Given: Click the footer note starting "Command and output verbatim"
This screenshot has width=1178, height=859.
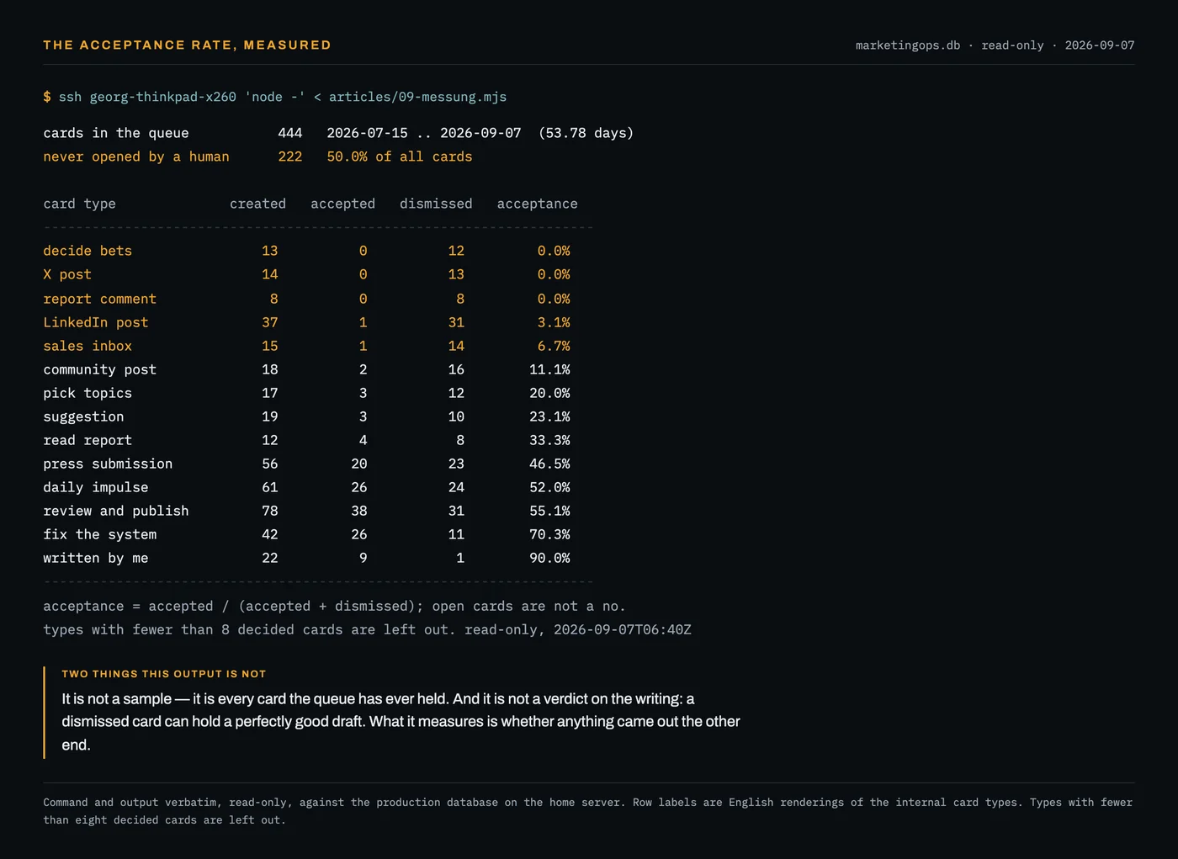Looking at the screenshot, I should point(588,811).
